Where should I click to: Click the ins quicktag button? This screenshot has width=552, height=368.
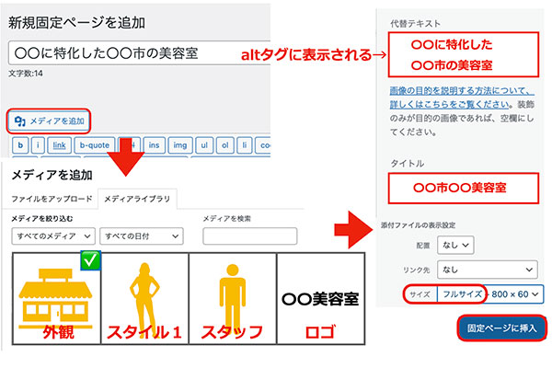coord(155,145)
